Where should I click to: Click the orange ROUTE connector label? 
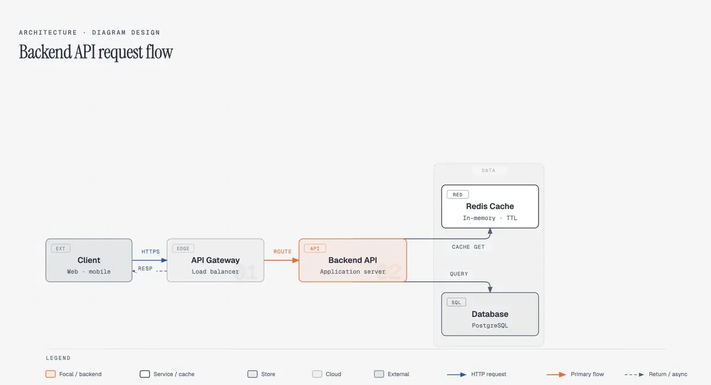pyautogui.click(x=283, y=252)
